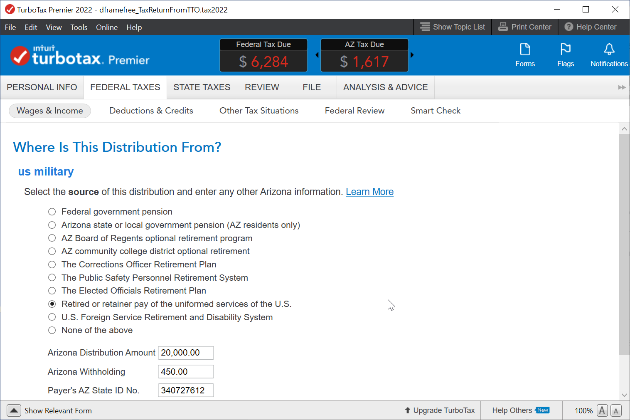Select The Corrections Officer Retirement Plan
The height and width of the screenshot is (420, 630).
(x=52, y=264)
